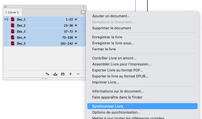This screenshot has width=202, height=119.
Task: Click the InDesign file icon for Doc_4
Action: pyautogui.click(x=13, y=37)
